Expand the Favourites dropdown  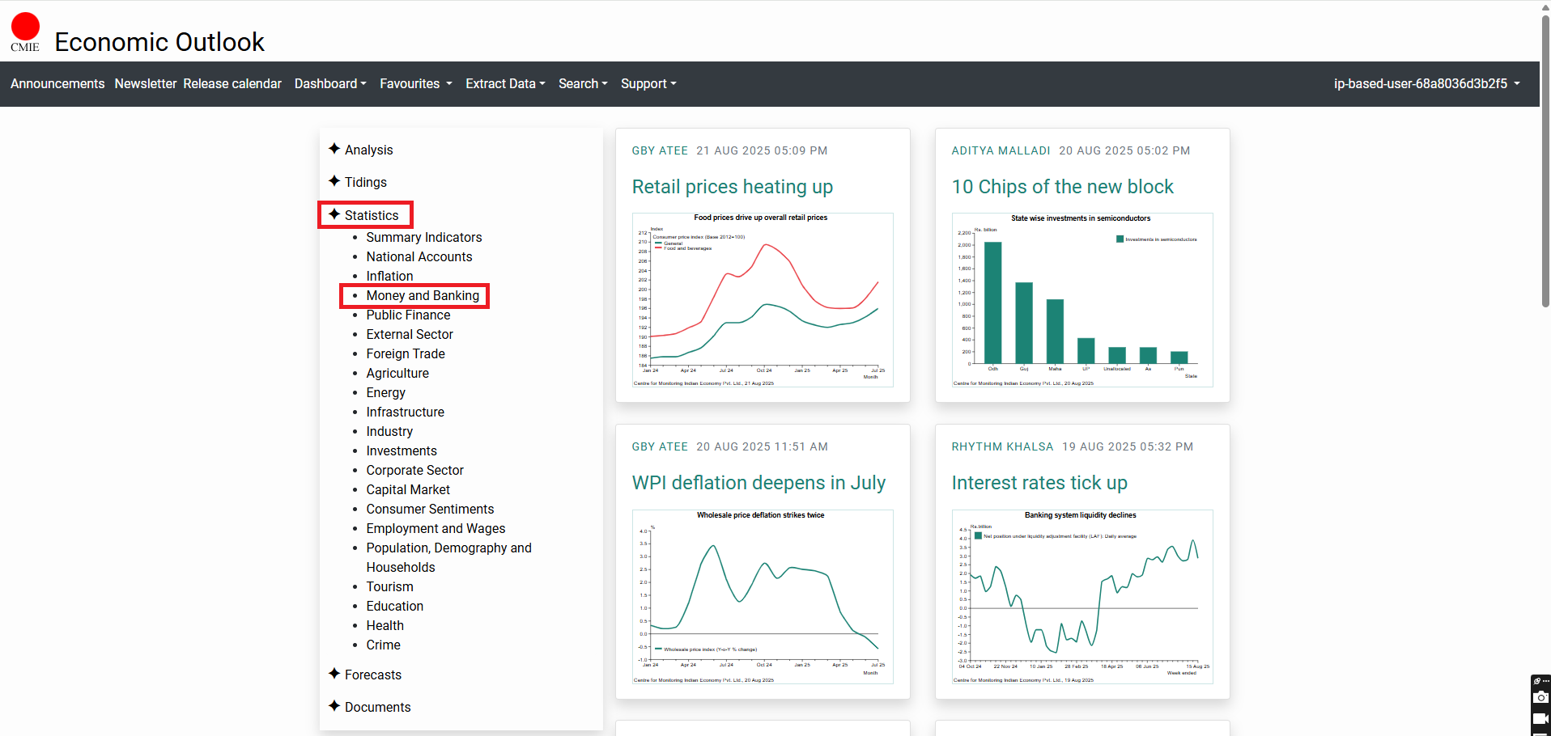(415, 84)
